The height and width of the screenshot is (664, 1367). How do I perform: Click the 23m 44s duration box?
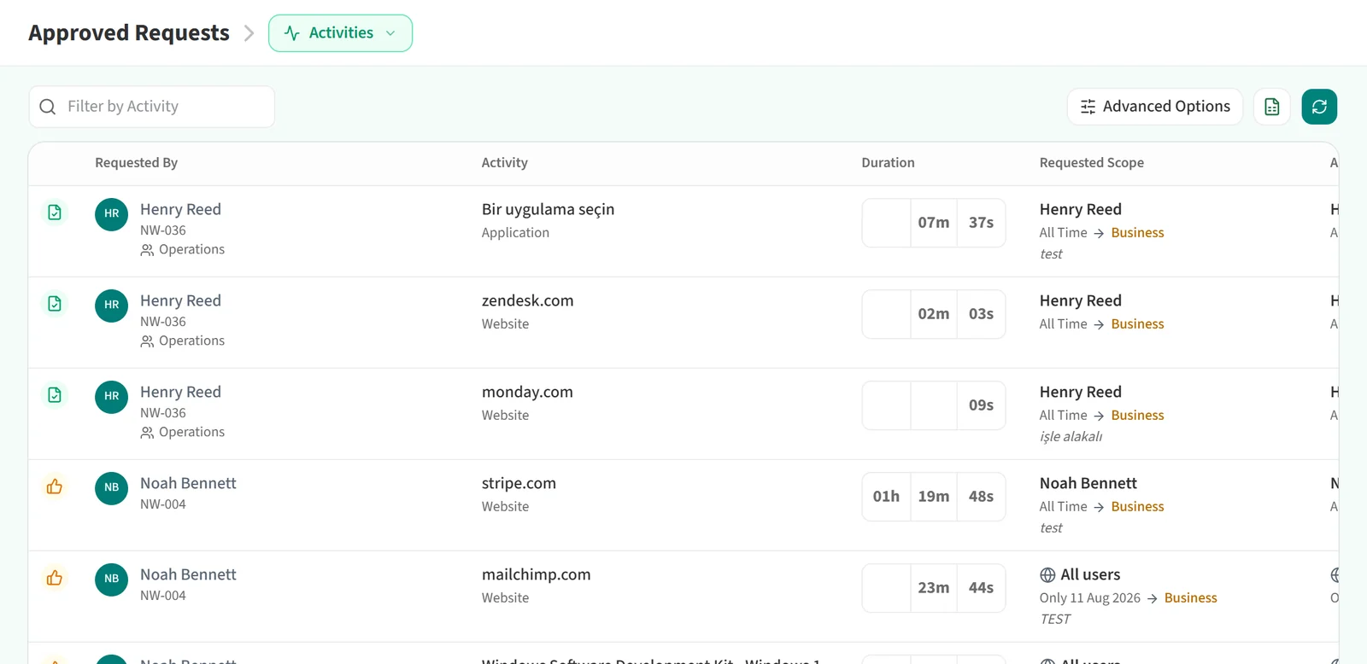[x=934, y=588]
